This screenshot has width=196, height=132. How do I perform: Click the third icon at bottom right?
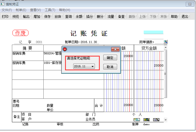(156, 120)
